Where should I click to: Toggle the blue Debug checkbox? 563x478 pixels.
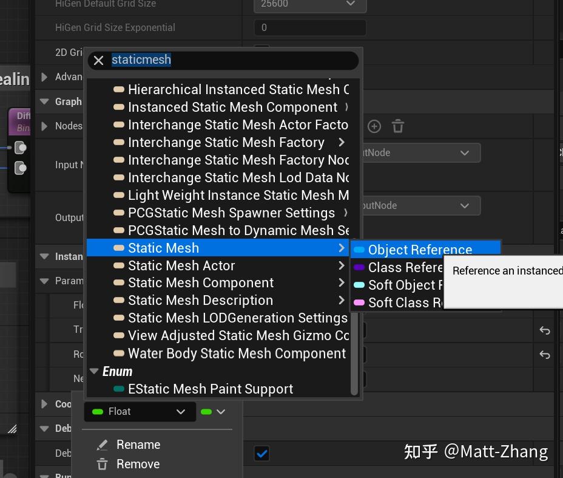pyautogui.click(x=261, y=453)
